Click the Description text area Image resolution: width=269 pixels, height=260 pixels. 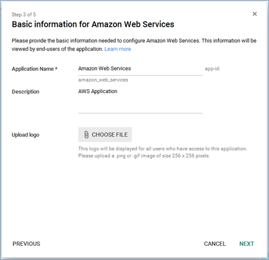pyautogui.click(x=140, y=100)
